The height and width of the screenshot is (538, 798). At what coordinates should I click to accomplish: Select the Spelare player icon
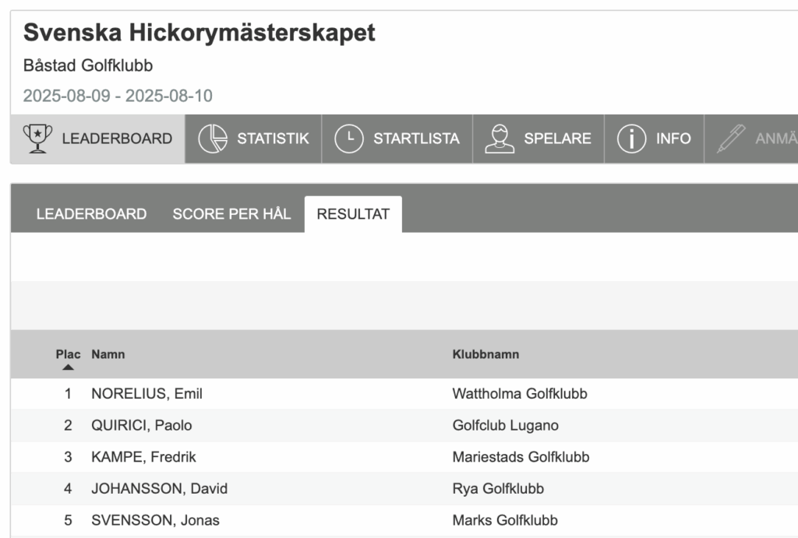(500, 139)
